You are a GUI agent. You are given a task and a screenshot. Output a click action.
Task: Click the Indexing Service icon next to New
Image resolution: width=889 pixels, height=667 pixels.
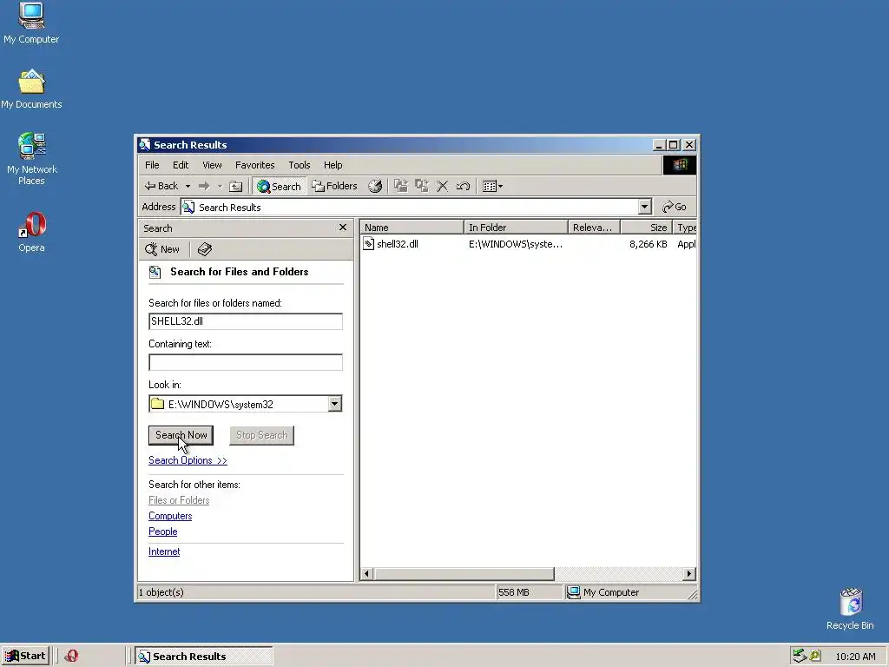(205, 249)
